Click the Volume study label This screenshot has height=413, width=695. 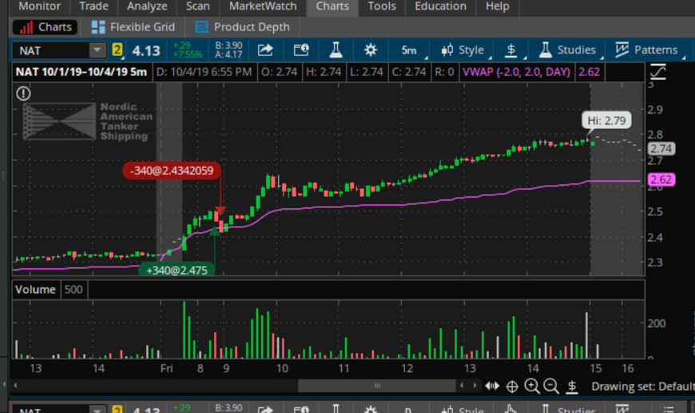[x=35, y=289]
